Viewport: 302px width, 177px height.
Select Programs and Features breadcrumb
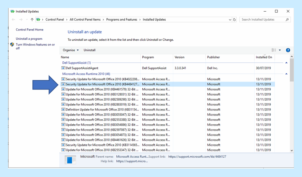pyautogui.click(x=121, y=20)
